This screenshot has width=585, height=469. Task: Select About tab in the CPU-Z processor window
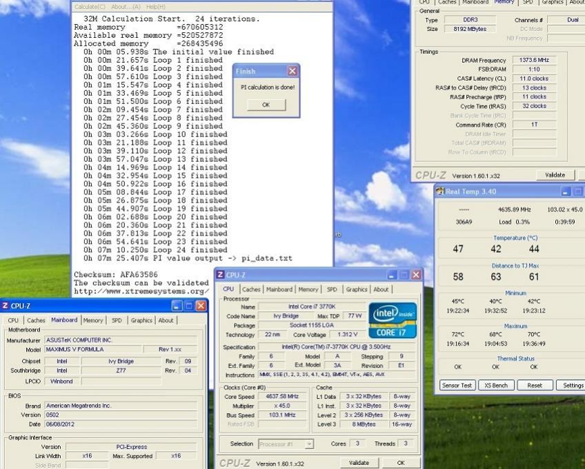(x=381, y=289)
